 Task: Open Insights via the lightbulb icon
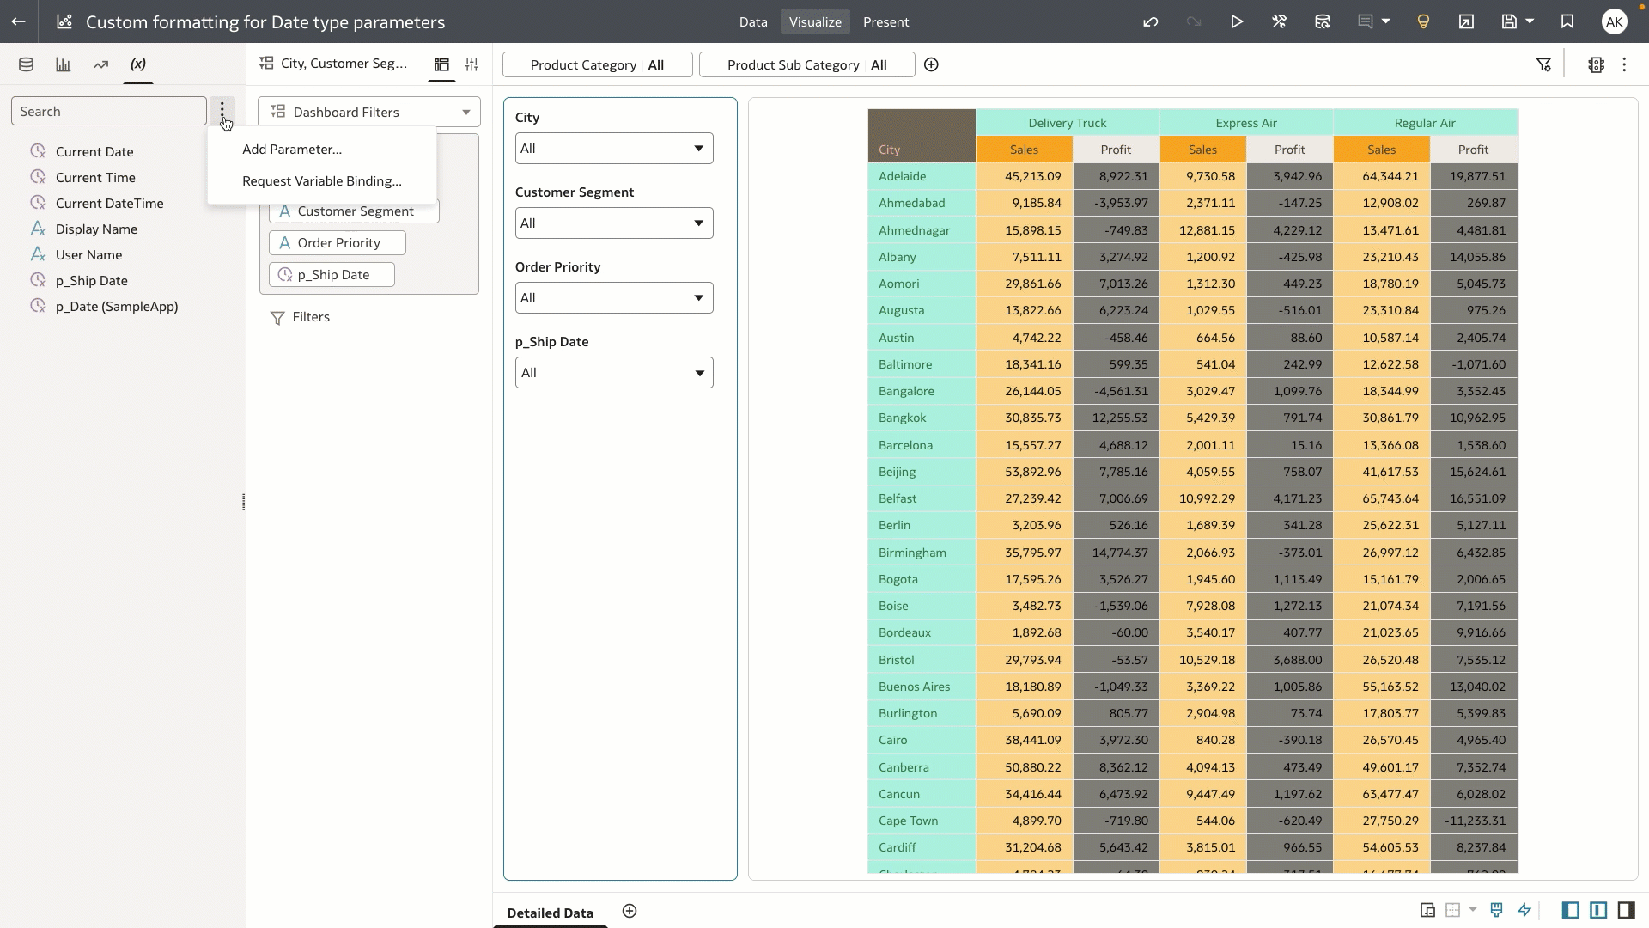[1423, 21]
